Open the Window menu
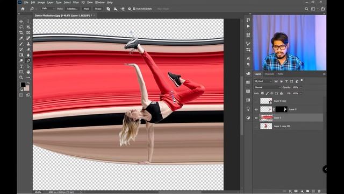This screenshot has width=344, height=194. pos(99,2)
